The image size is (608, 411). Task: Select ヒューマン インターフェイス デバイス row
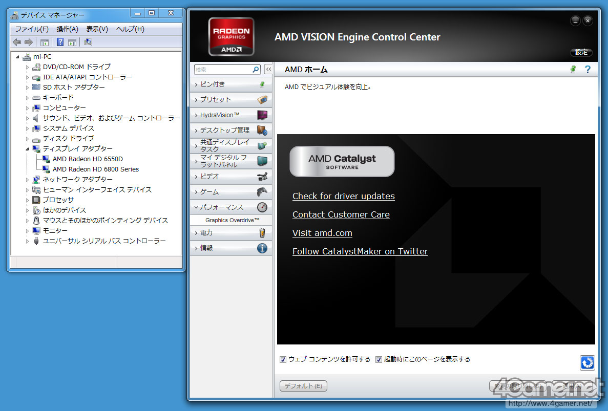[x=97, y=190]
